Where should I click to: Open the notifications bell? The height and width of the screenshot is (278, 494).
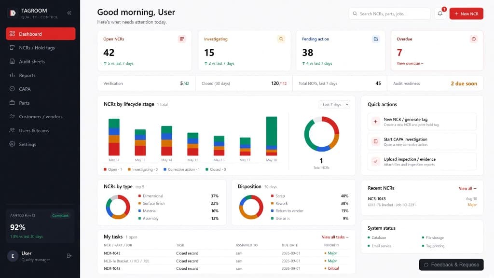pyautogui.click(x=440, y=14)
